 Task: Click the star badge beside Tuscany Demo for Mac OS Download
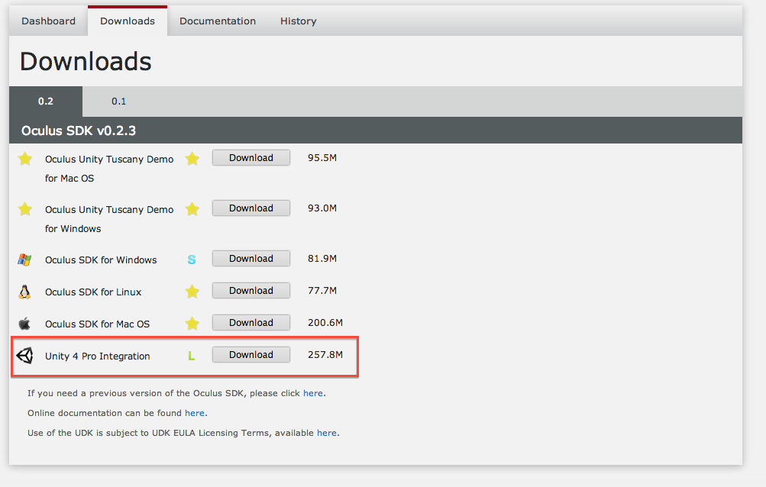coord(192,159)
